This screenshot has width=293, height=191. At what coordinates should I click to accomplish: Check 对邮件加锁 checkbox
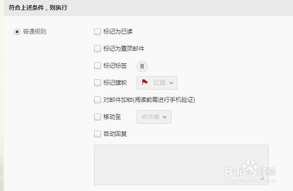click(98, 100)
